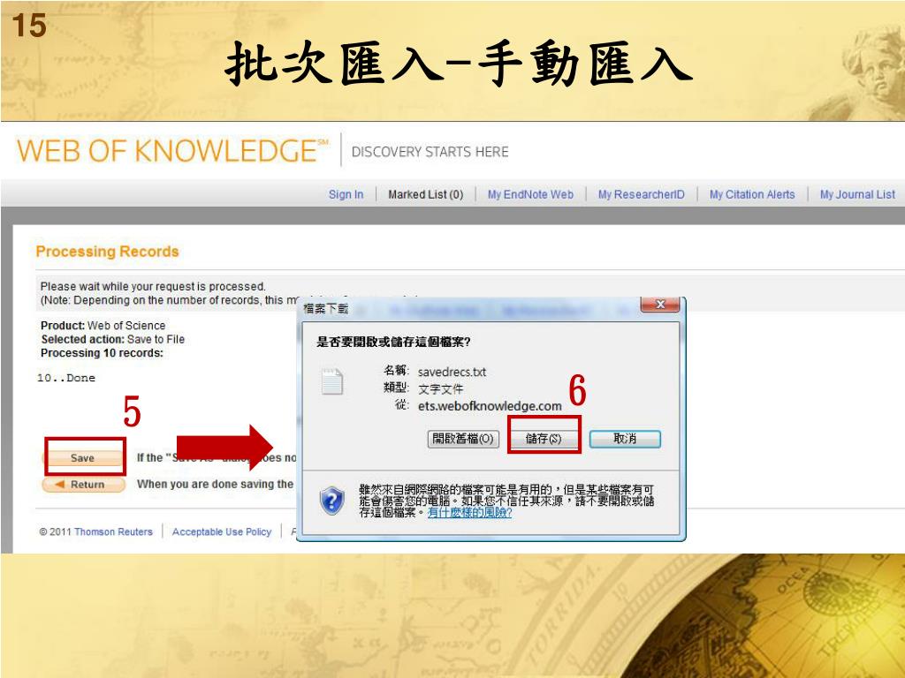Screen dimensions: 905x678
Task: Click 取消 to cancel the download
Action: (625, 439)
